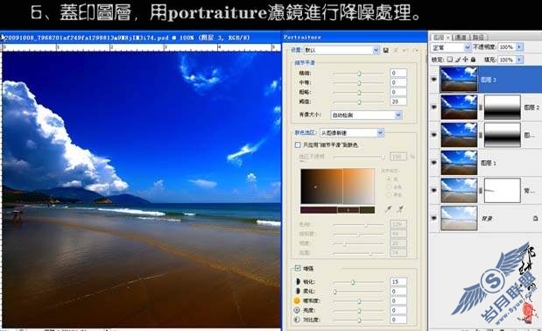The height and width of the screenshot is (331, 542).
Task: Click the lock position cross icon in Layers
Action: (466, 60)
